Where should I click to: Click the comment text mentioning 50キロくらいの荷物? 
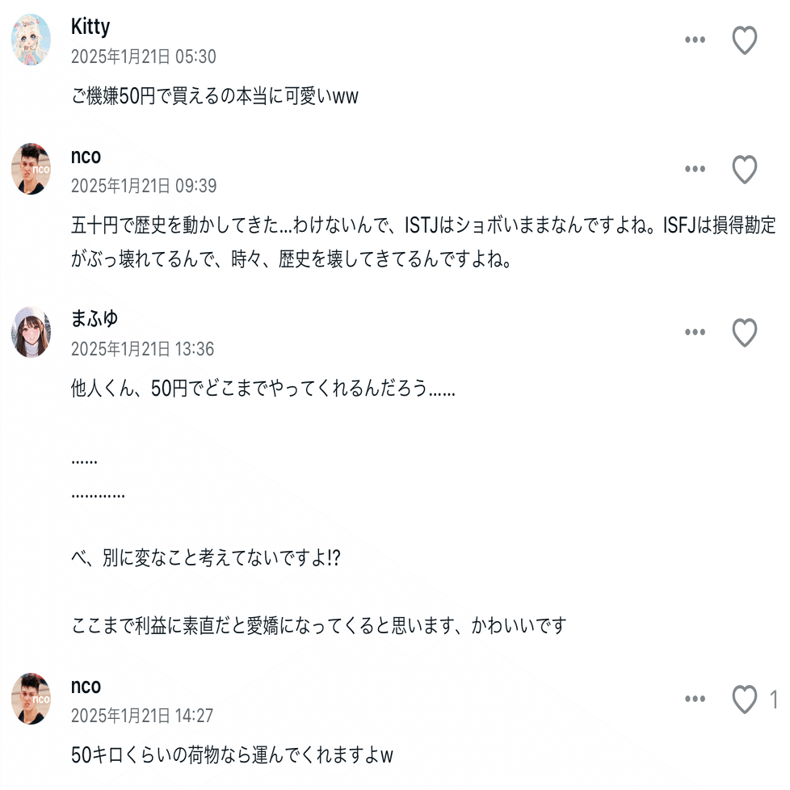(232, 756)
